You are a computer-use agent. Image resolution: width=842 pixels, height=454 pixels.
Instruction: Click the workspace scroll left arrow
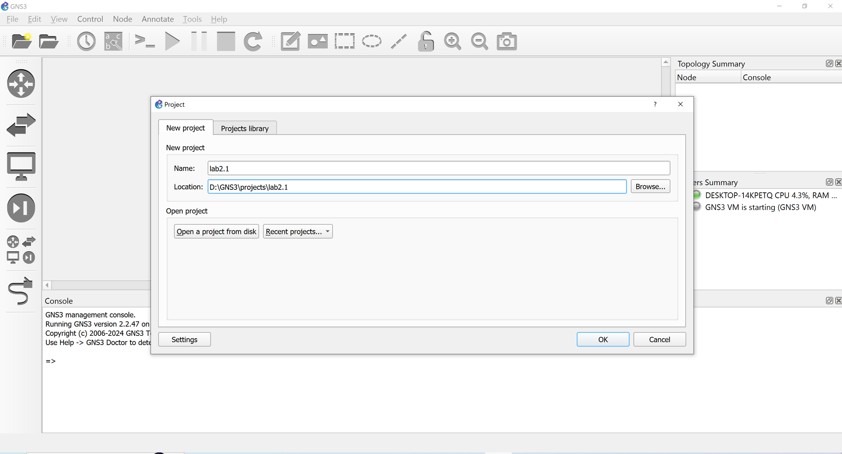click(x=47, y=285)
